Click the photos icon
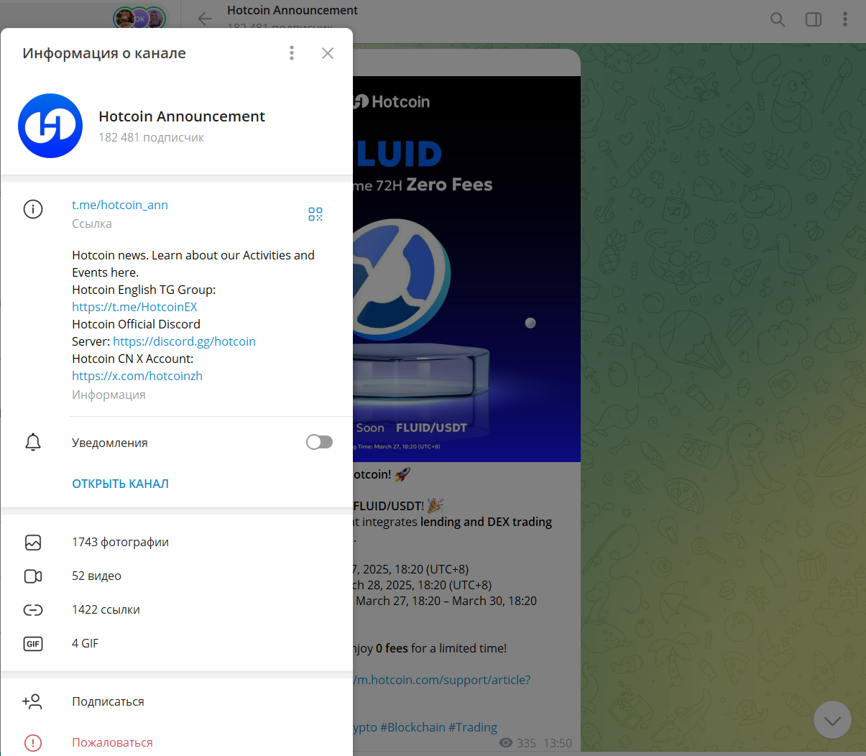This screenshot has height=756, width=866. [x=33, y=543]
